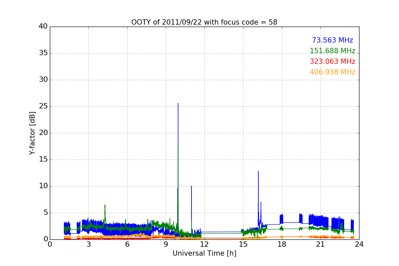Select the 73.563 MHz legend label
Image resolution: width=399 pixels, height=266 pixels.
[332, 40]
